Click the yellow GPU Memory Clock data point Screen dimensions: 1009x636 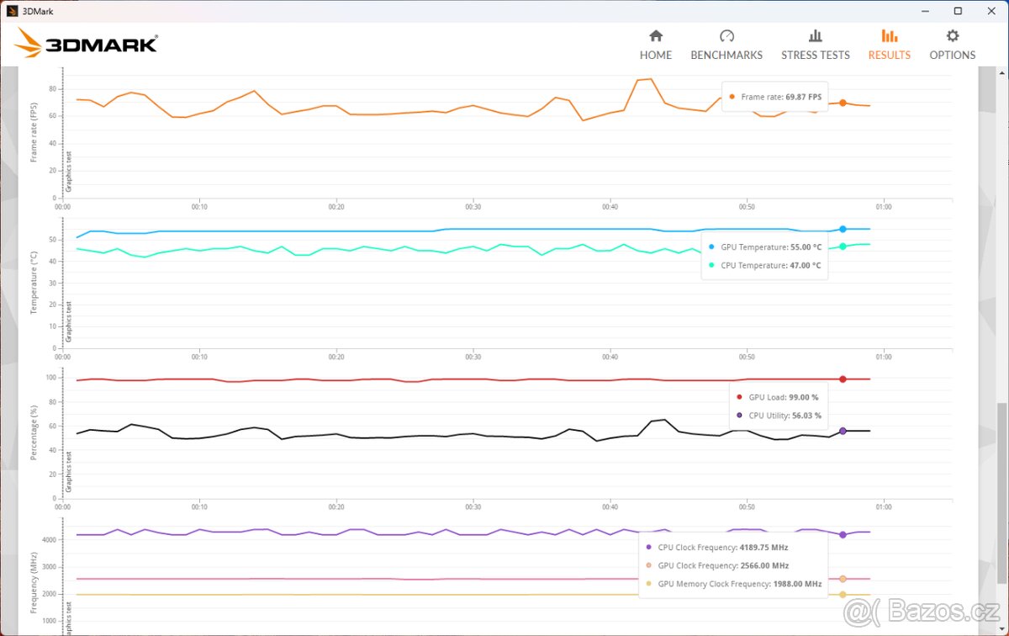[x=843, y=595]
